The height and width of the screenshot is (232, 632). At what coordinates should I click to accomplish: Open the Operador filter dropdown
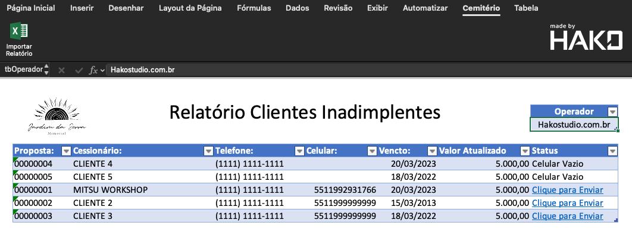[x=612, y=112]
